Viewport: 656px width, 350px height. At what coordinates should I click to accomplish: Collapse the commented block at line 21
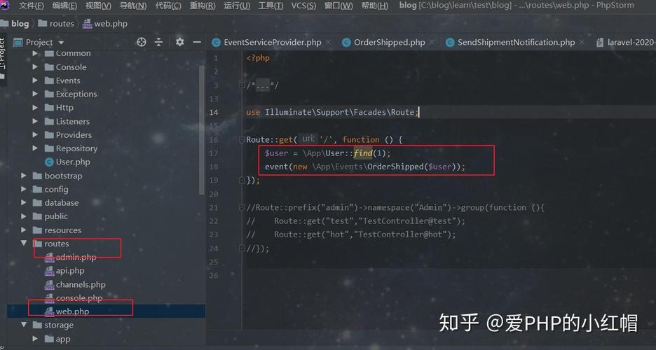(241, 208)
